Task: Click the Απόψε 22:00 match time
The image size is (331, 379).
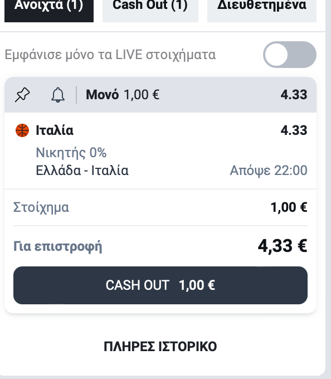Action: point(269,171)
